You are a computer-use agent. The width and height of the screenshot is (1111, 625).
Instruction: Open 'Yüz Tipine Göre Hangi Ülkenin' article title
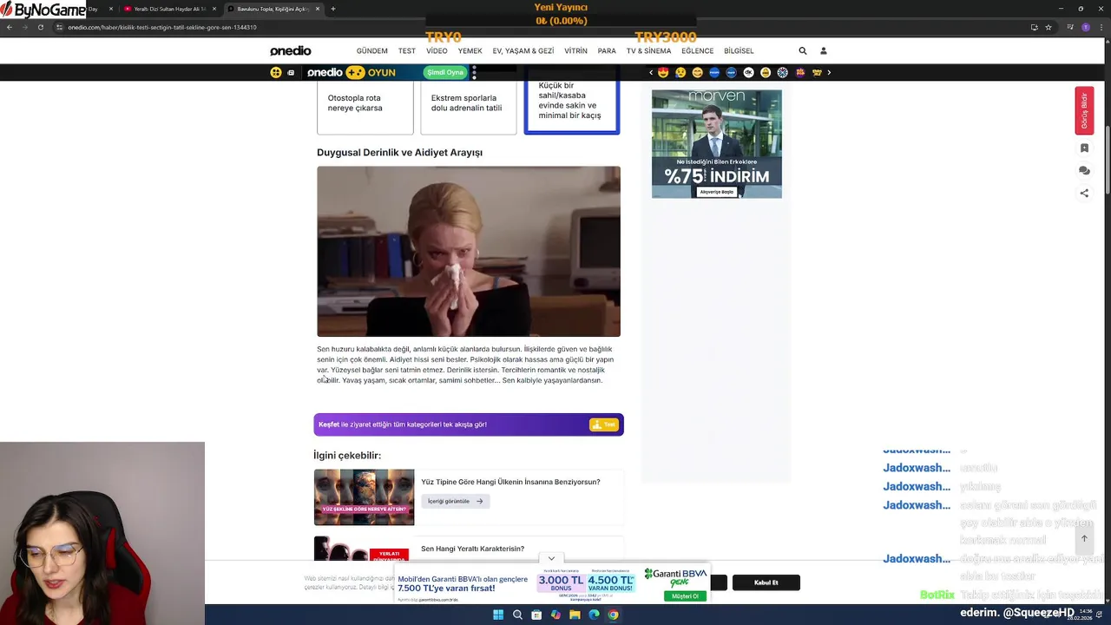coord(510,482)
